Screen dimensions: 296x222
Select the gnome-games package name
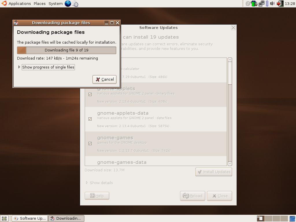[x=115, y=138]
